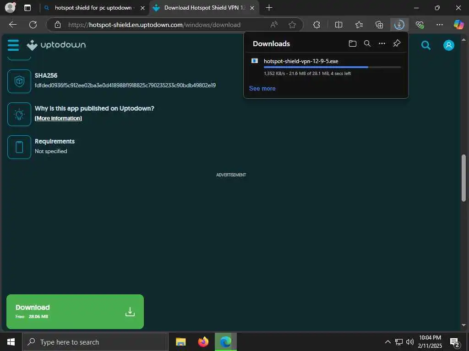Switch to the hotspot shield for pc uptodown tab
This screenshot has width=469, height=351.
tap(93, 8)
